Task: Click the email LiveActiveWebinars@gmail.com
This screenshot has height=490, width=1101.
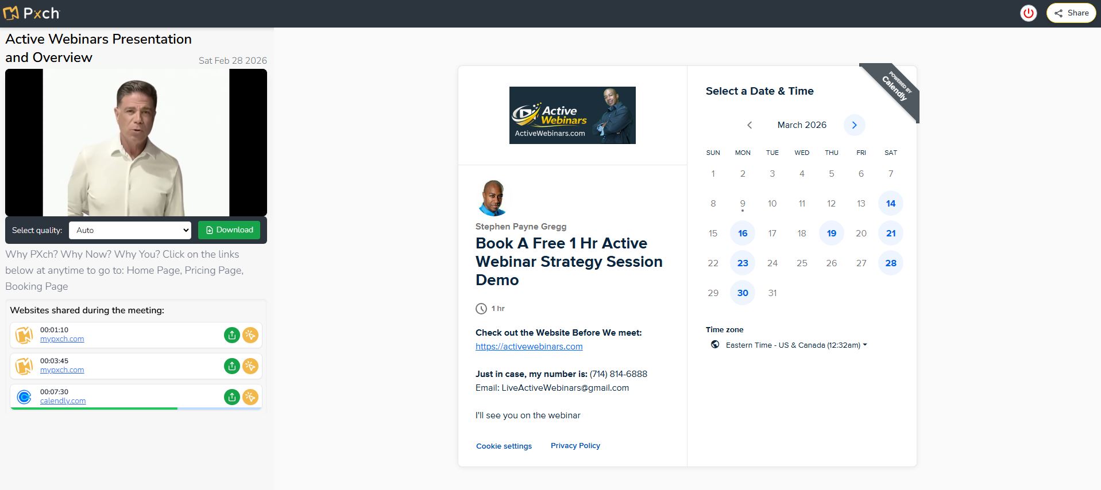Action: (x=565, y=388)
